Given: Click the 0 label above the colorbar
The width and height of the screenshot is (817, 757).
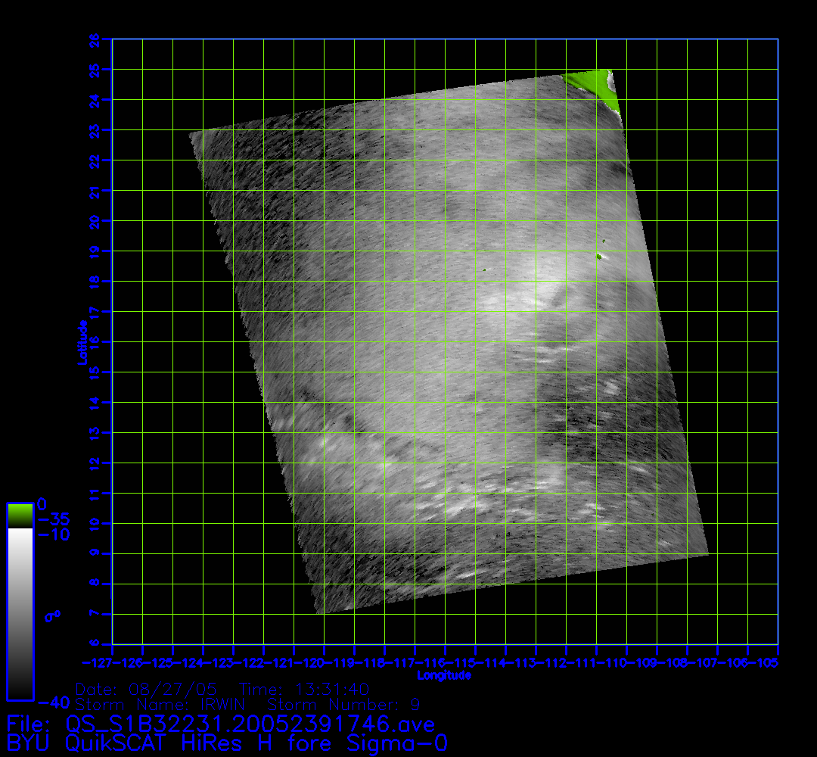Looking at the screenshot, I should [x=42, y=504].
